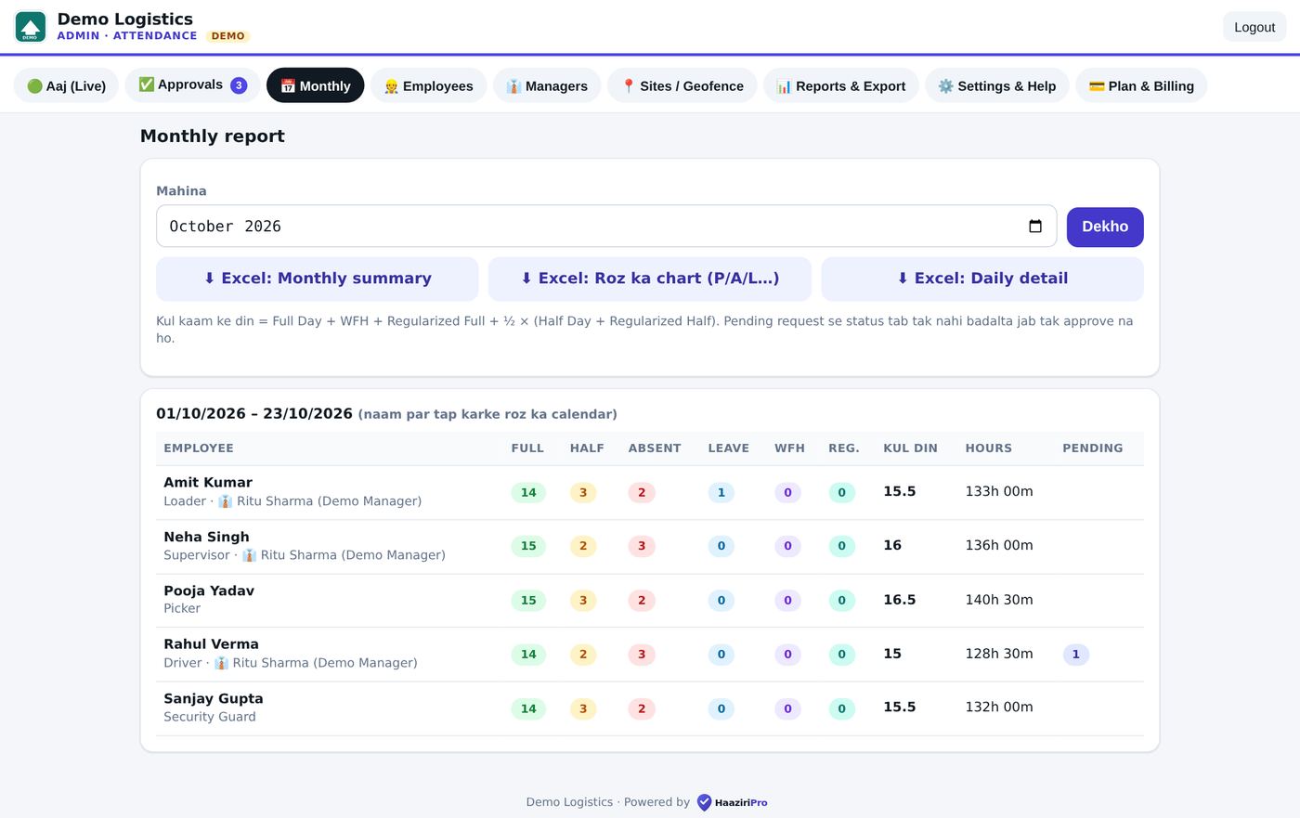Select the Monthly tab
Image resolution: width=1300 pixels, height=818 pixels.
[x=316, y=85]
